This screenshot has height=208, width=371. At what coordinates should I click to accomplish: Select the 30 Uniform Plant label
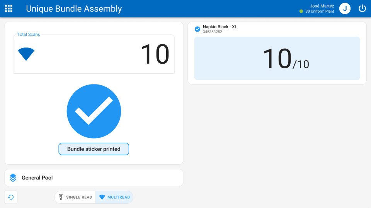click(320, 12)
